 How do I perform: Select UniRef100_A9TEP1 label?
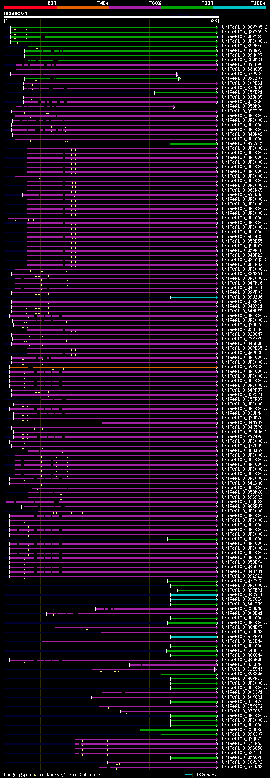click(x=242, y=590)
